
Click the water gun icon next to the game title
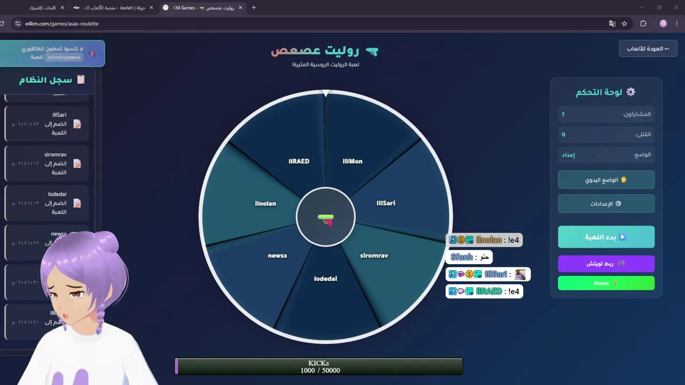371,51
